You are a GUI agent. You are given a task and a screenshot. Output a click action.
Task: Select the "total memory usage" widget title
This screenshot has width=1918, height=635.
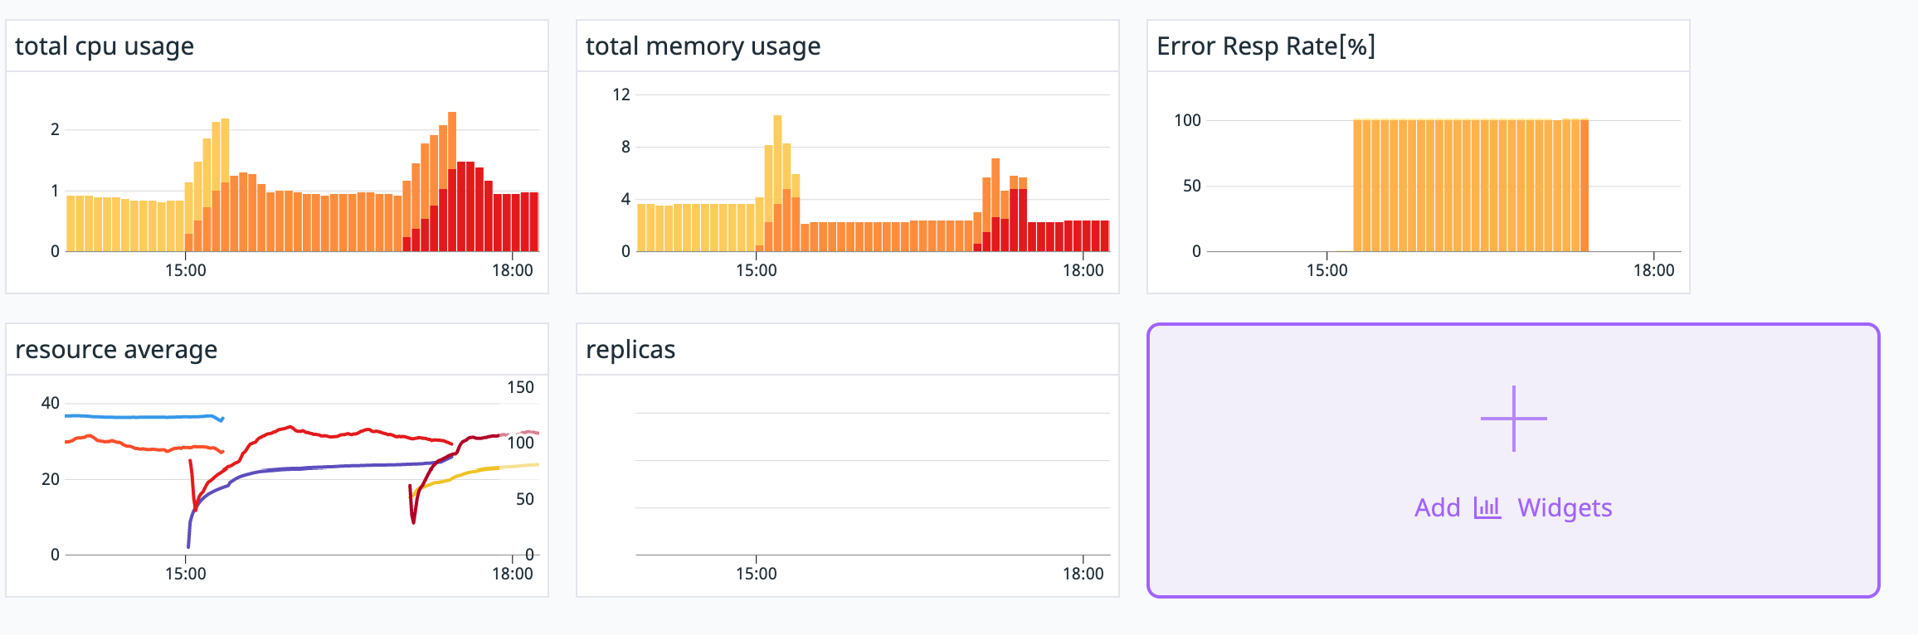703,46
